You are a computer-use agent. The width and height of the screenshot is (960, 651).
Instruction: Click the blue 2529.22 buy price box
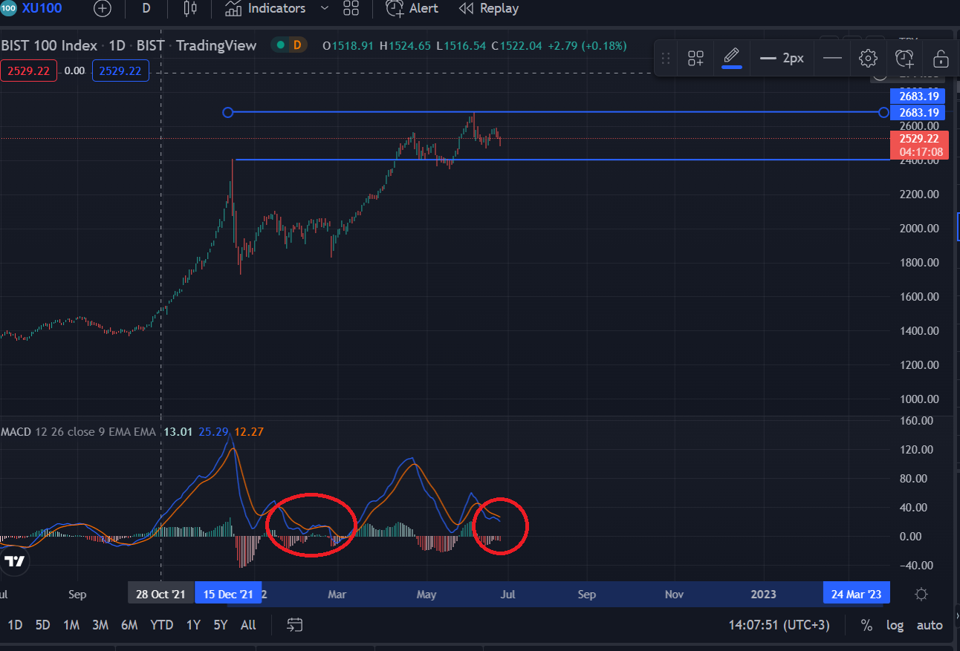(120, 71)
